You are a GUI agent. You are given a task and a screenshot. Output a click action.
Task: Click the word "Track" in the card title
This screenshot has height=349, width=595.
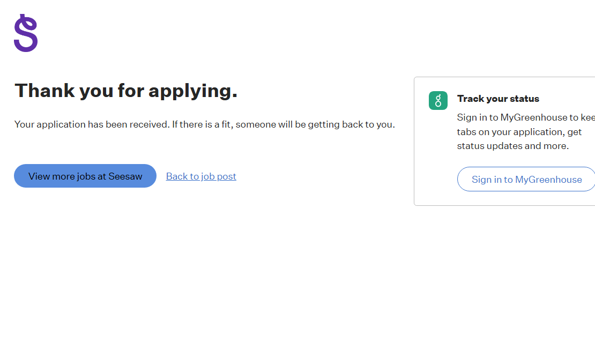pyautogui.click(x=470, y=99)
